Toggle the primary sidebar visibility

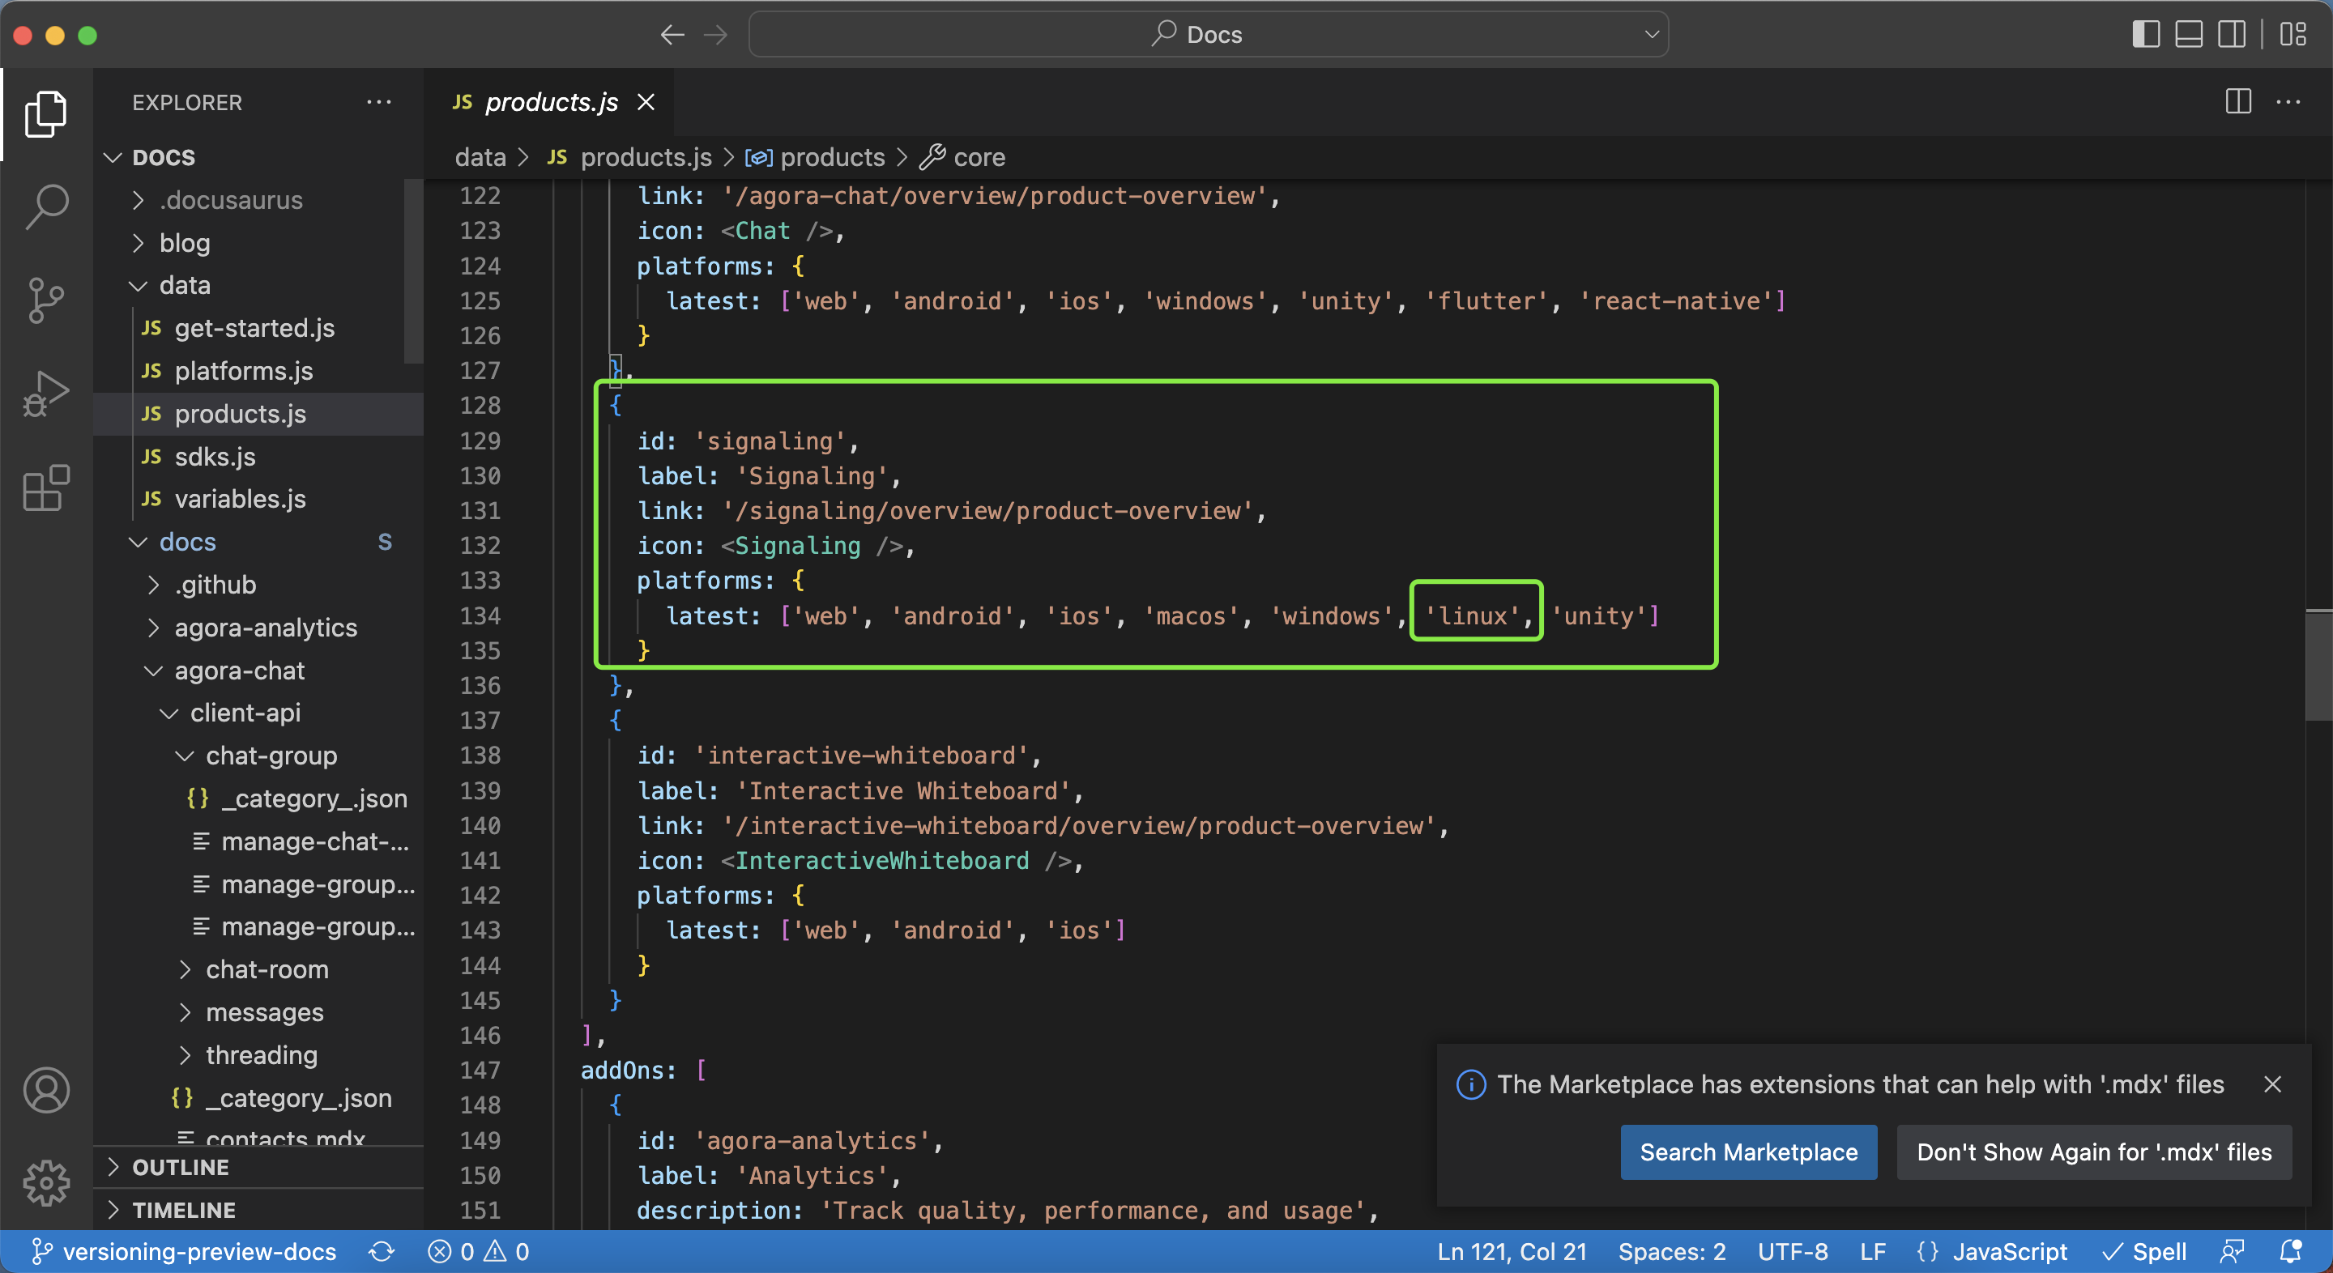click(x=2146, y=34)
